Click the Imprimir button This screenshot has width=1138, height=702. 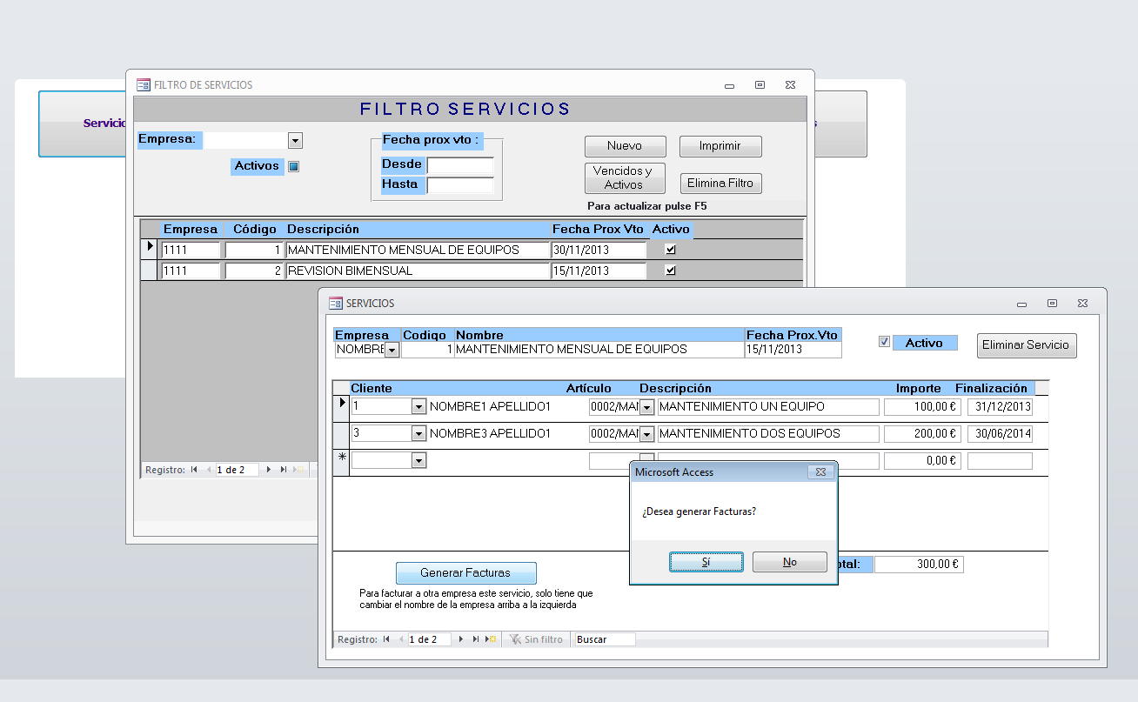point(720,146)
